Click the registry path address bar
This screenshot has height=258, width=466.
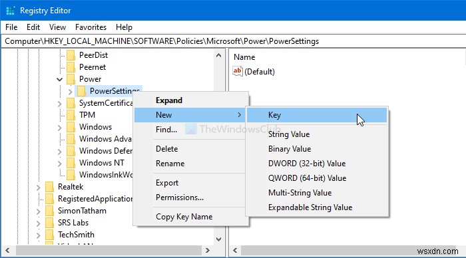tap(233, 41)
